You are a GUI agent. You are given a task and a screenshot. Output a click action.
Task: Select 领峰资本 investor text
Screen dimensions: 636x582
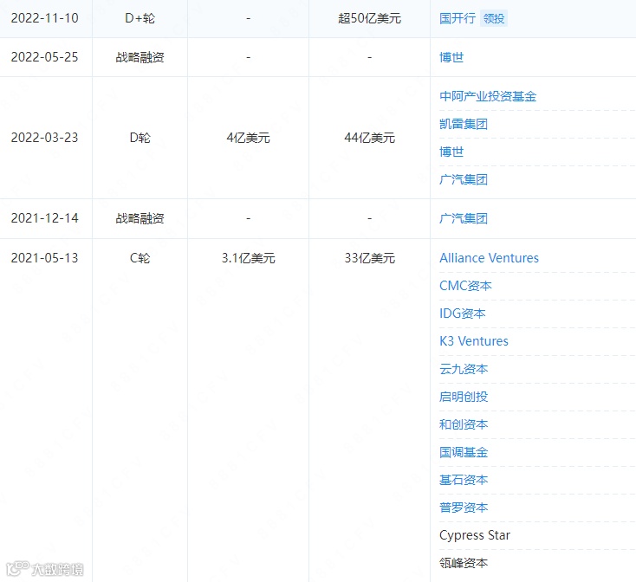(x=464, y=563)
